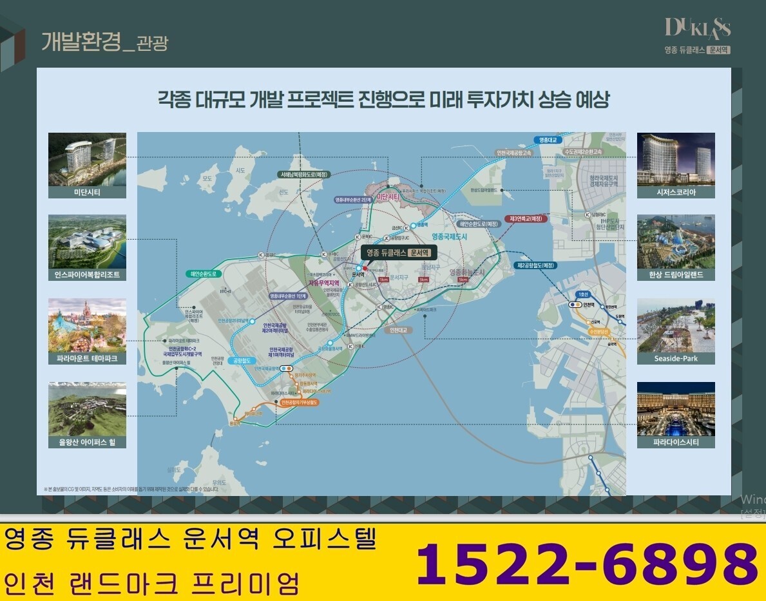Click the 인천국제공항 제1여객터미널 label
This screenshot has height=601, width=766.
pos(281,352)
